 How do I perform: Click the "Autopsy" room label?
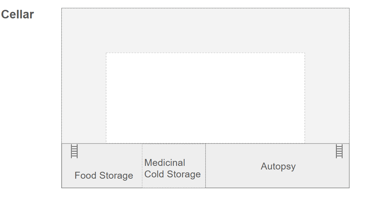[x=278, y=166]
